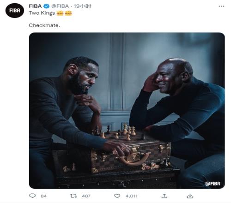Open the tweet's more options menu
Image resolution: width=231 pixels, height=203 pixels.
221,6
